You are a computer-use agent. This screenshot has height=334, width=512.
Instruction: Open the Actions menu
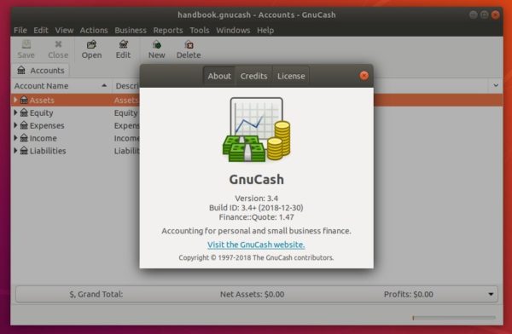tap(94, 31)
